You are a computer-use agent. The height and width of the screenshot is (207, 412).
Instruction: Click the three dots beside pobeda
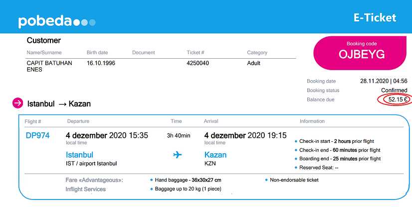(x=85, y=22)
